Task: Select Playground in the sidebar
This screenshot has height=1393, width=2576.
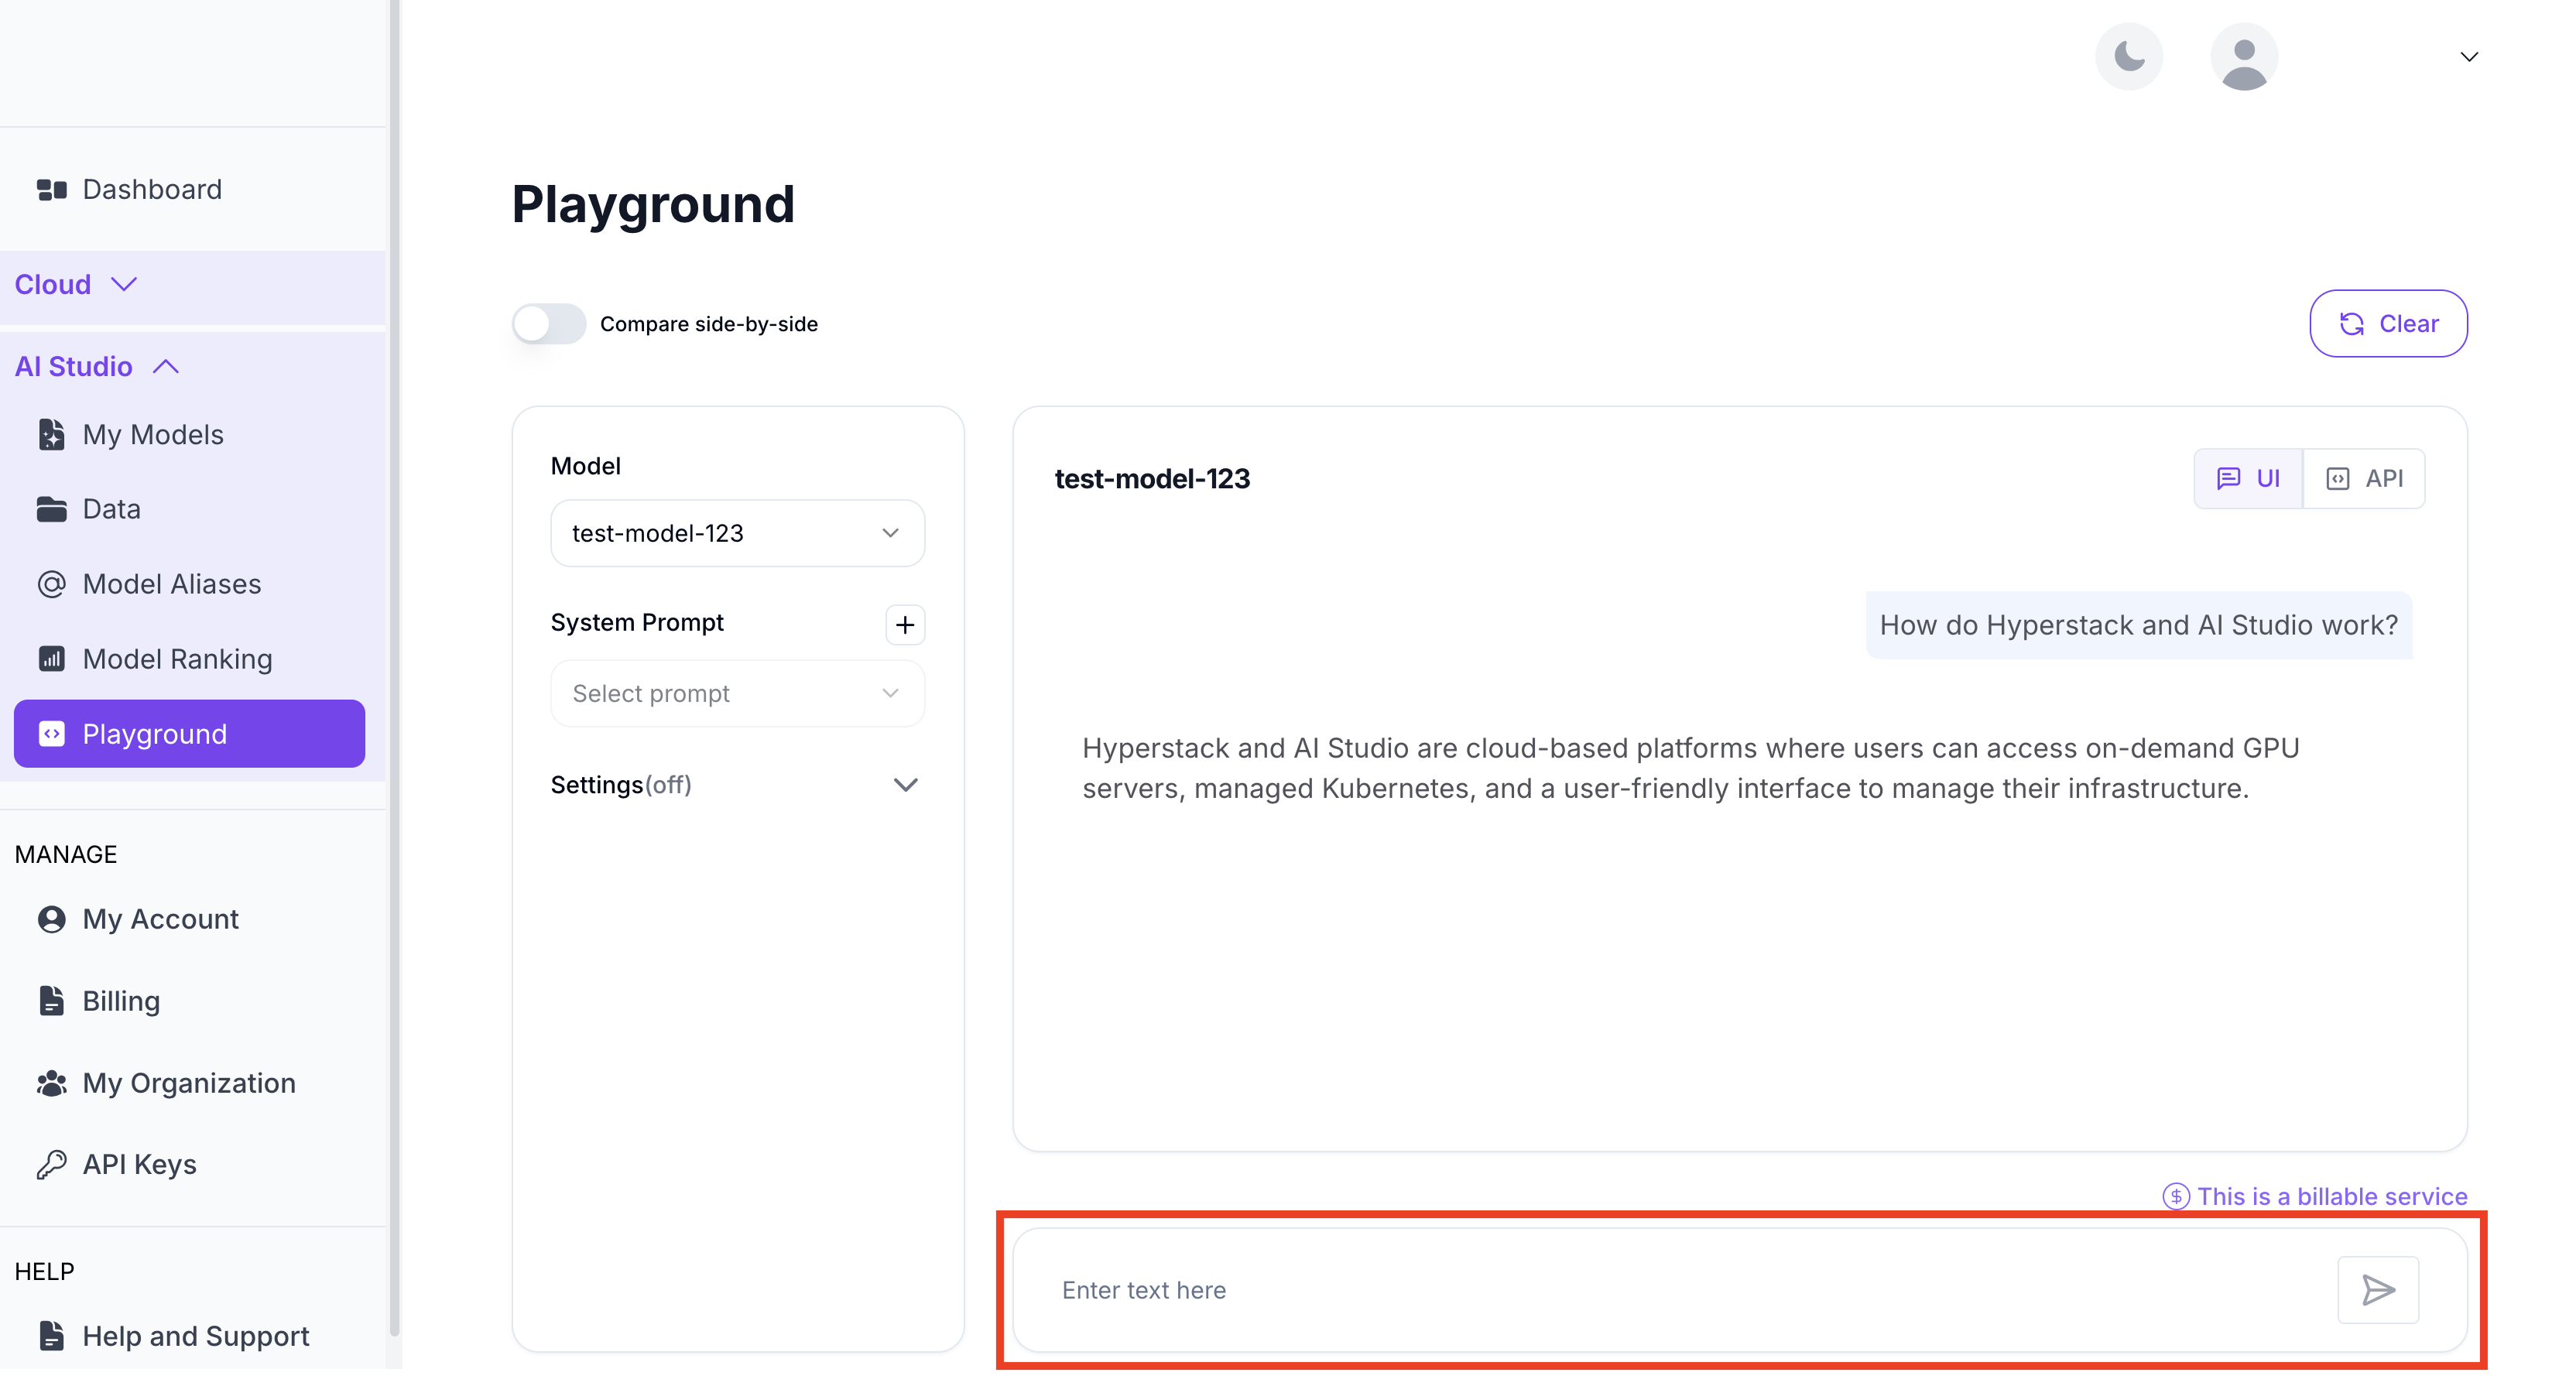Action: pyautogui.click(x=190, y=734)
